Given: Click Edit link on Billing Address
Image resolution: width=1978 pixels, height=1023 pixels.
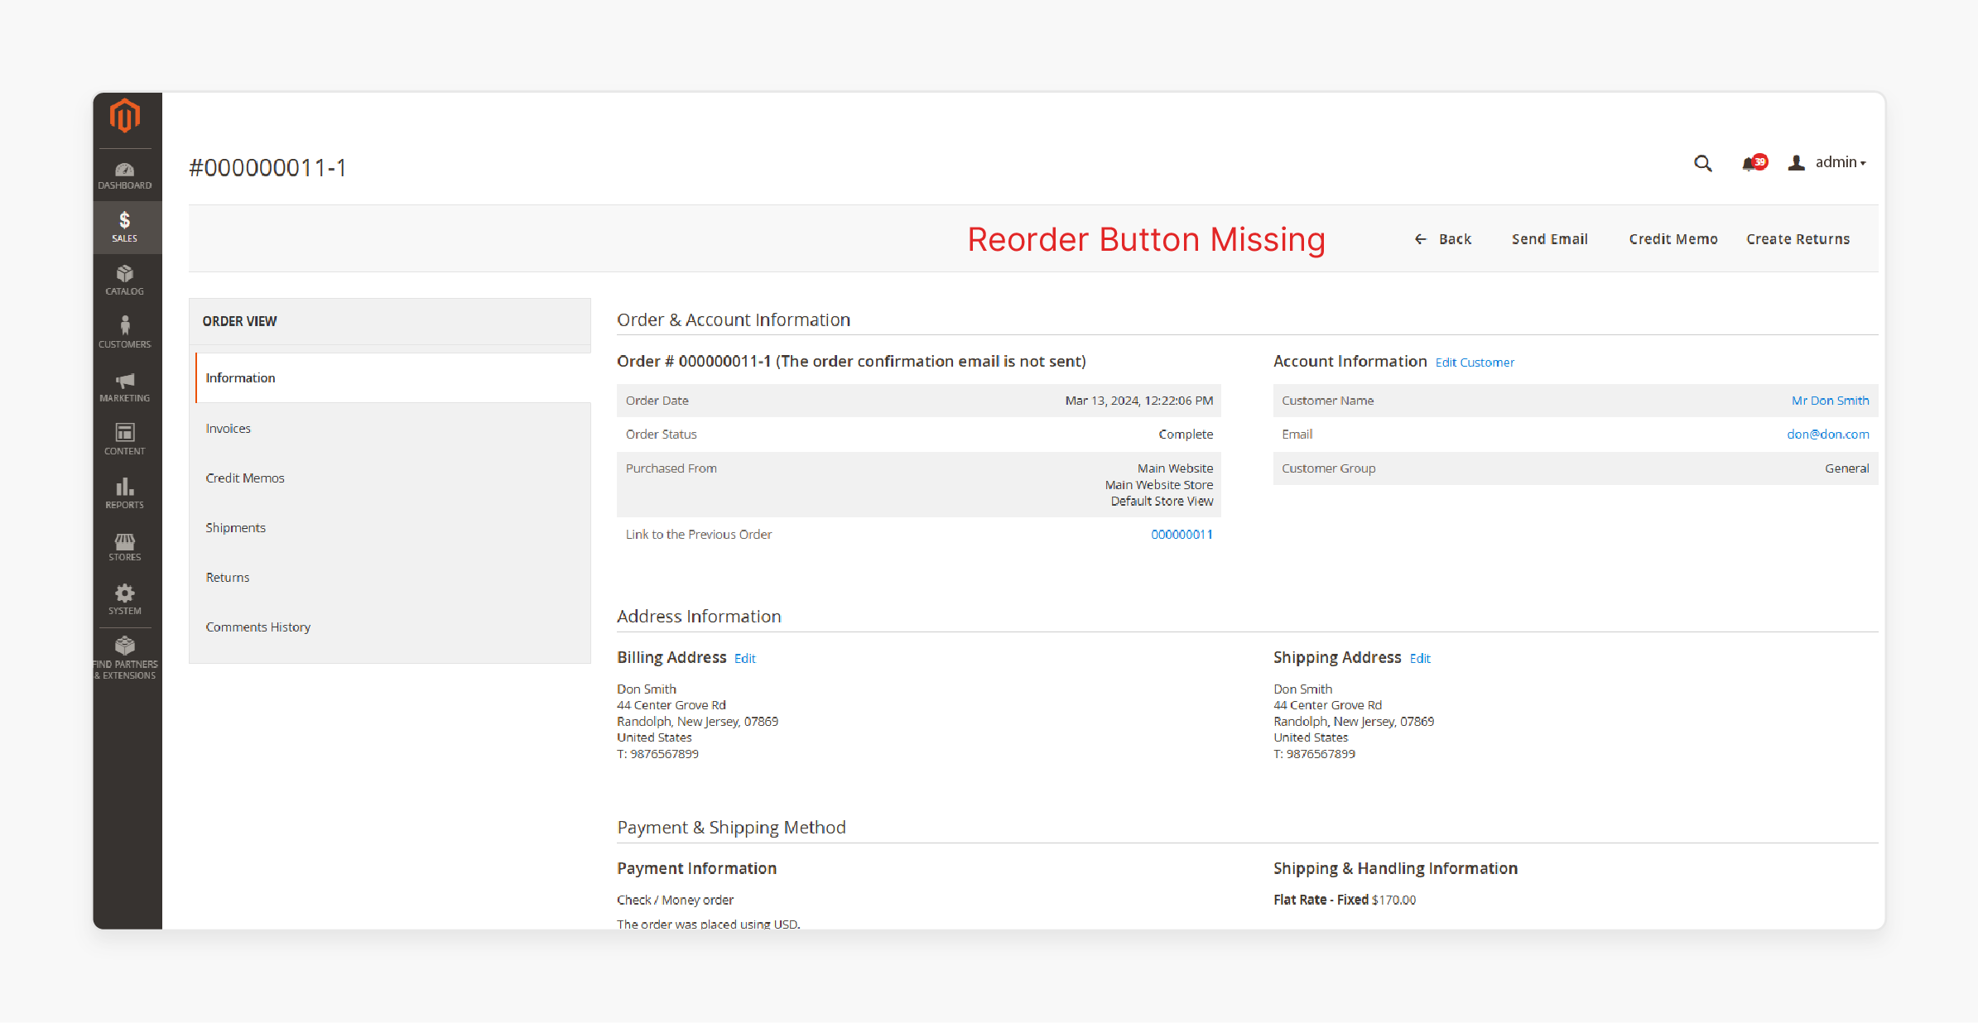Looking at the screenshot, I should [744, 658].
